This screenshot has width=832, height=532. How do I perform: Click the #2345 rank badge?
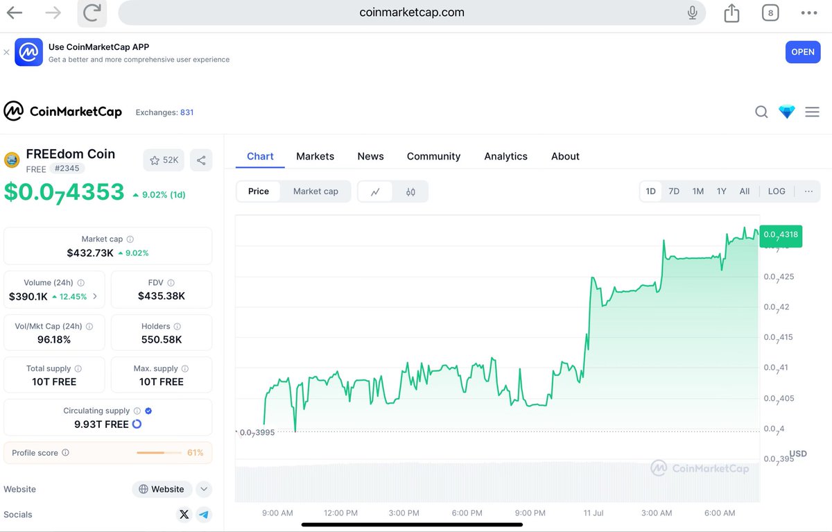[68, 169]
